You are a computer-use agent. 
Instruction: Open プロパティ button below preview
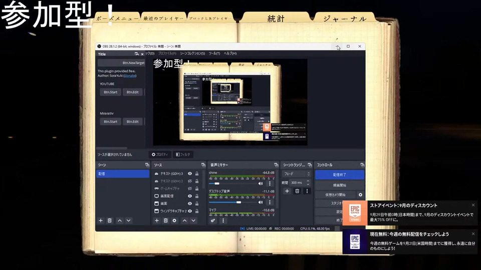(x=160, y=154)
